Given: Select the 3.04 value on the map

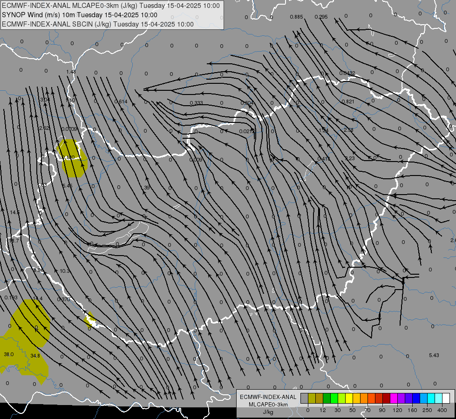Looking at the screenshot, I should (x=45, y=100).
